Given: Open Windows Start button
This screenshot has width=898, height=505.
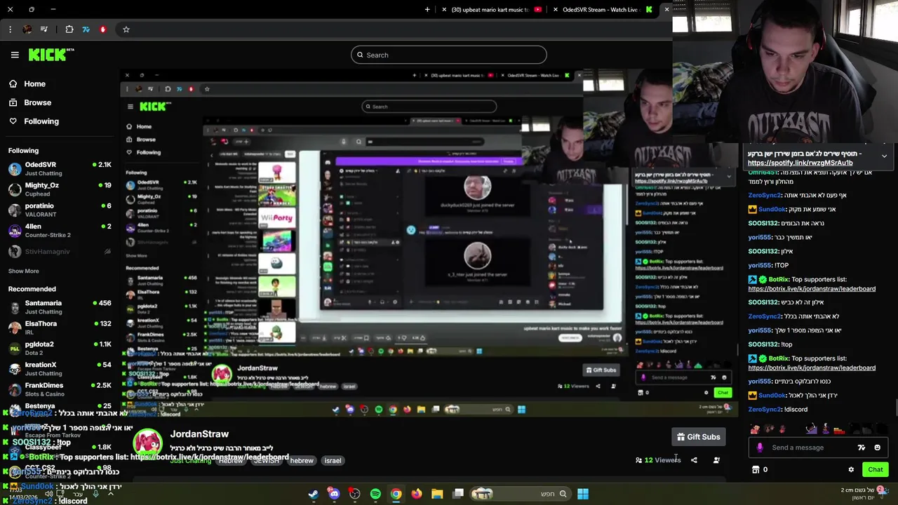Looking at the screenshot, I should point(582,494).
